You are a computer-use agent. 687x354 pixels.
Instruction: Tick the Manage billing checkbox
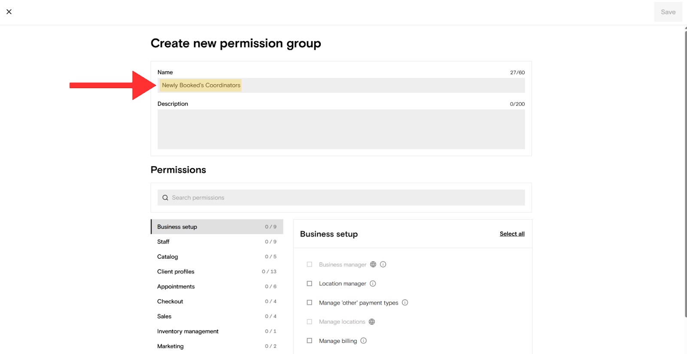[310, 341]
